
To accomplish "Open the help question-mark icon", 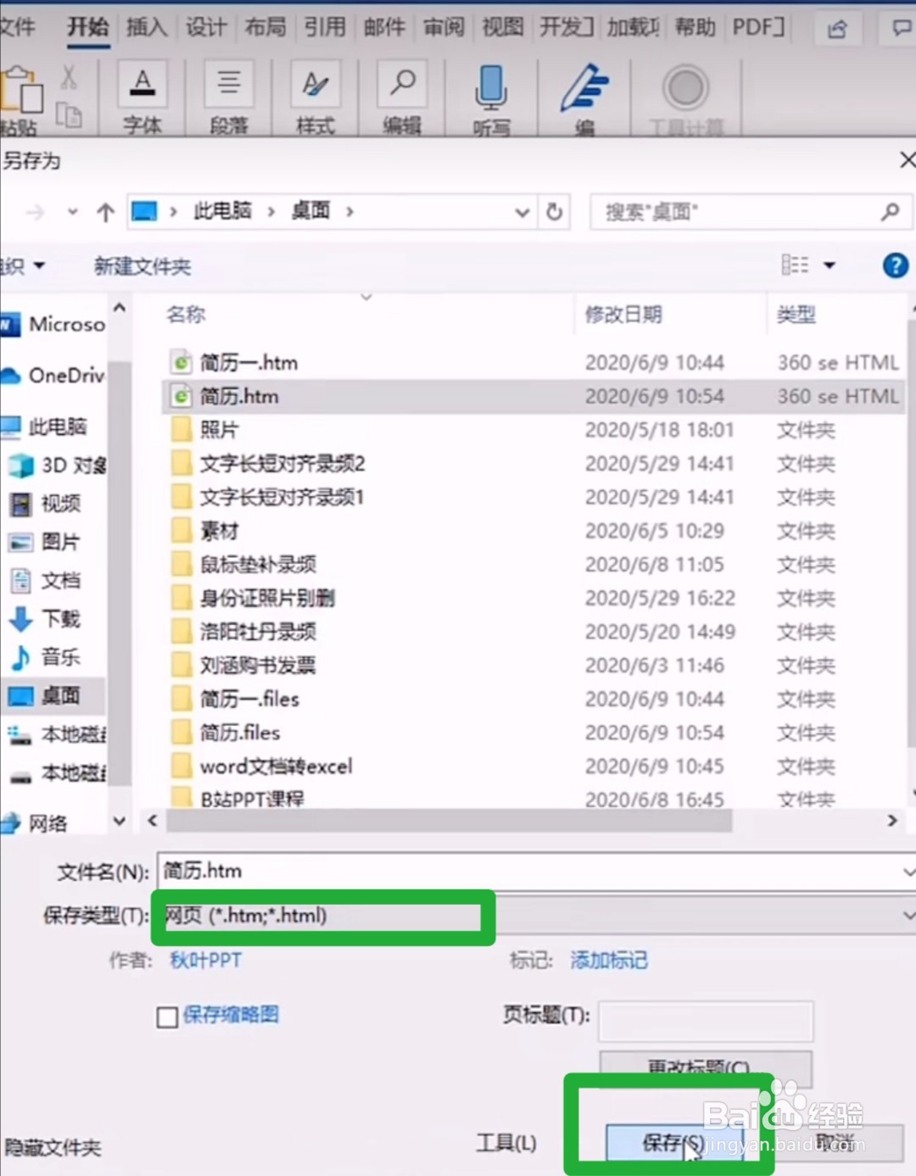I will (895, 265).
